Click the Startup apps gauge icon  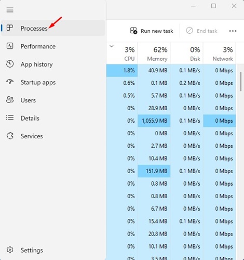10,82
